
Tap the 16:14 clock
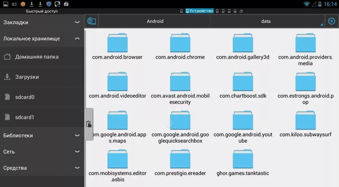tap(330, 4)
